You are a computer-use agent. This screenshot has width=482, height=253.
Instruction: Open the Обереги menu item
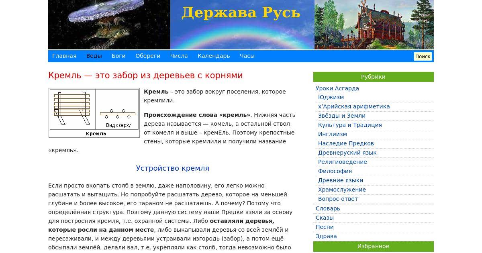coord(148,56)
